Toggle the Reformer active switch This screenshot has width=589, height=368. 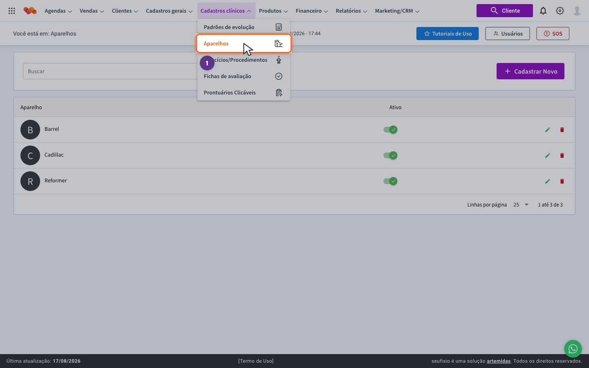click(390, 181)
